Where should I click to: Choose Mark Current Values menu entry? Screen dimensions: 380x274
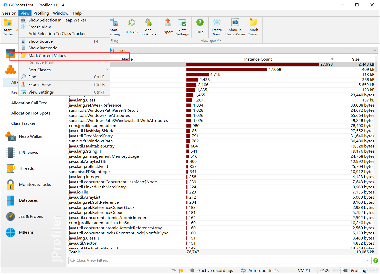[x=65, y=56]
